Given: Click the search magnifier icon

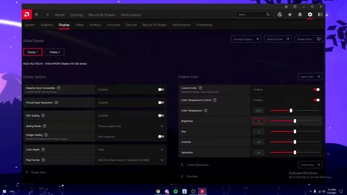Looking at the screenshot, I should pyautogui.click(x=268, y=15).
